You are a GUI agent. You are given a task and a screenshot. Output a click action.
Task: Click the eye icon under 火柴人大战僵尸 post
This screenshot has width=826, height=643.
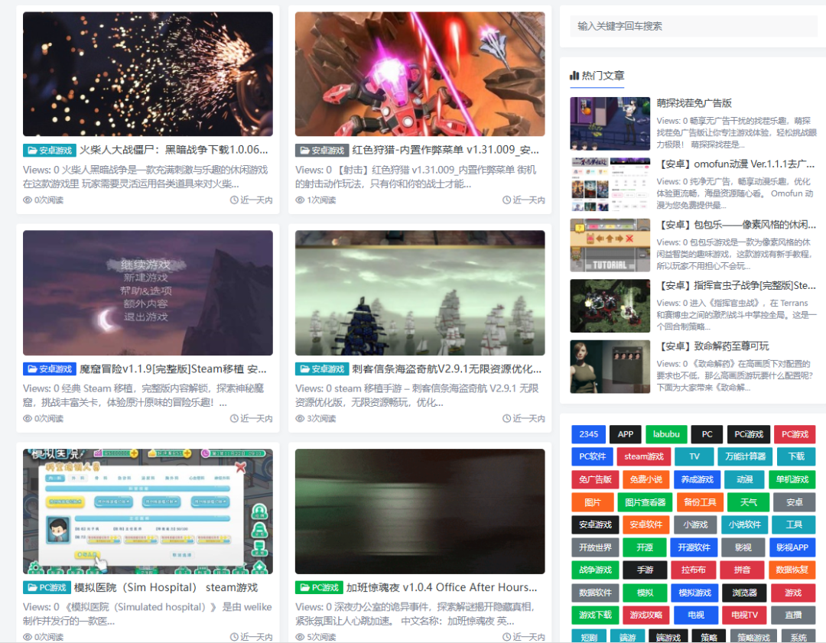coord(28,200)
